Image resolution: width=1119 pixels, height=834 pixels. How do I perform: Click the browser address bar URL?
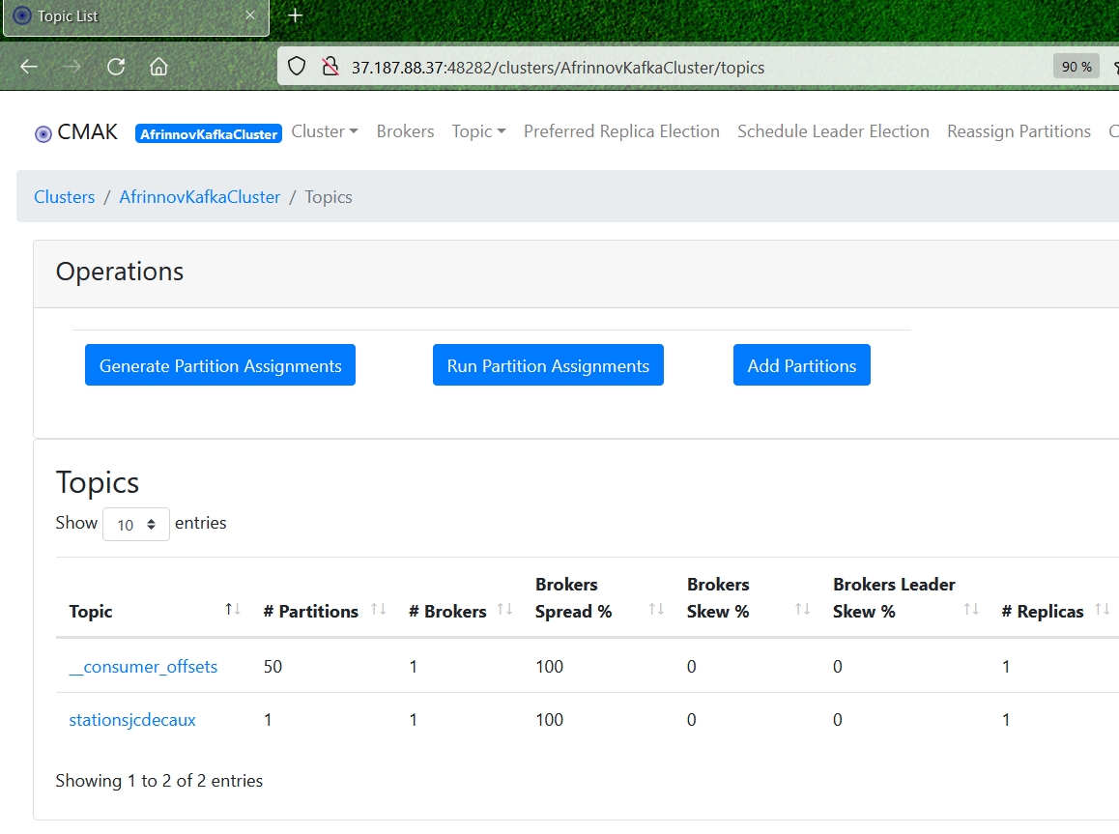[558, 67]
